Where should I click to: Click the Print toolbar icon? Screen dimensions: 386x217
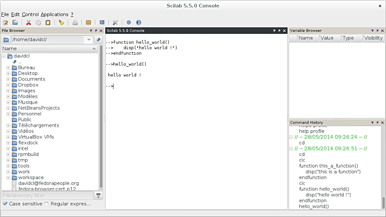[x=75, y=23]
